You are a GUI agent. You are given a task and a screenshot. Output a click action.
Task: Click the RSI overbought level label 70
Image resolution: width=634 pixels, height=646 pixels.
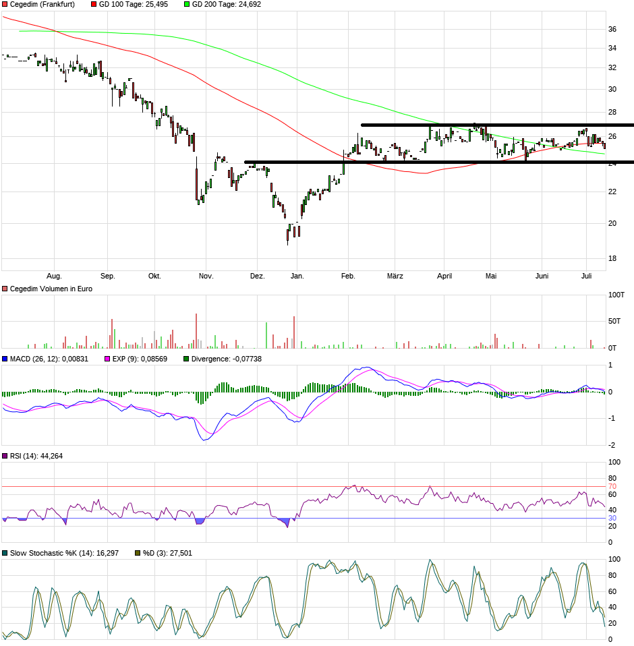[x=612, y=487]
